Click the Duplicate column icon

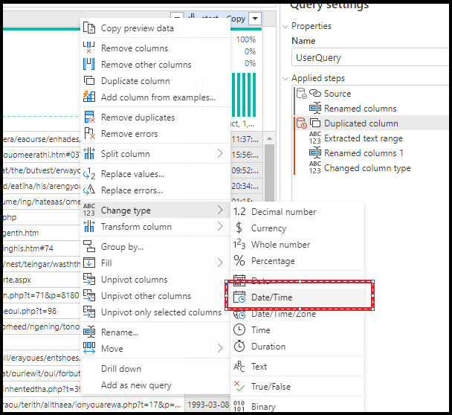pyautogui.click(x=89, y=80)
